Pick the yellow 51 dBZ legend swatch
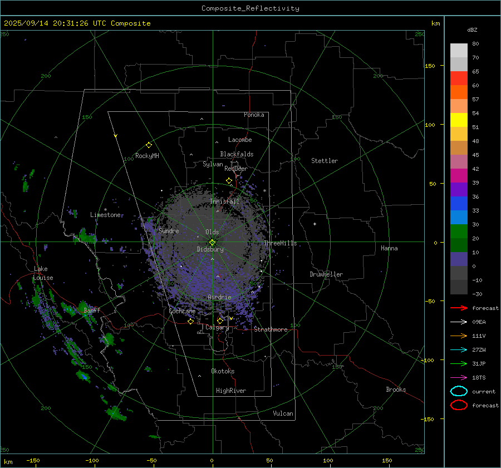This screenshot has width=501, height=468. [459, 120]
